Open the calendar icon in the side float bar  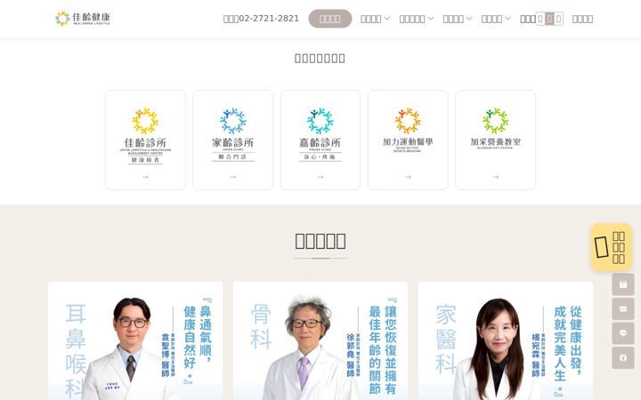[623, 284]
